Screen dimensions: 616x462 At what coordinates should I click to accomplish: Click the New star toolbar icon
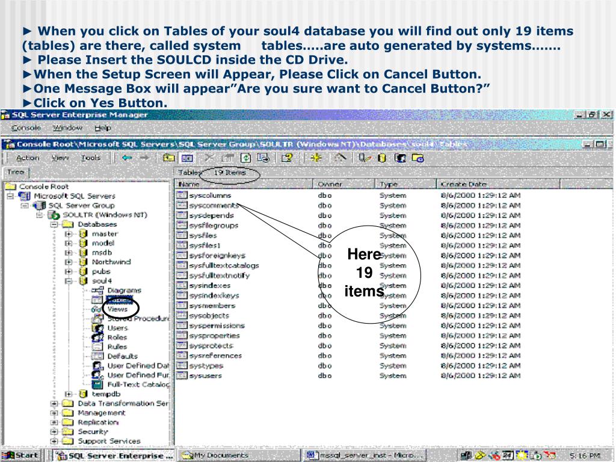point(316,158)
